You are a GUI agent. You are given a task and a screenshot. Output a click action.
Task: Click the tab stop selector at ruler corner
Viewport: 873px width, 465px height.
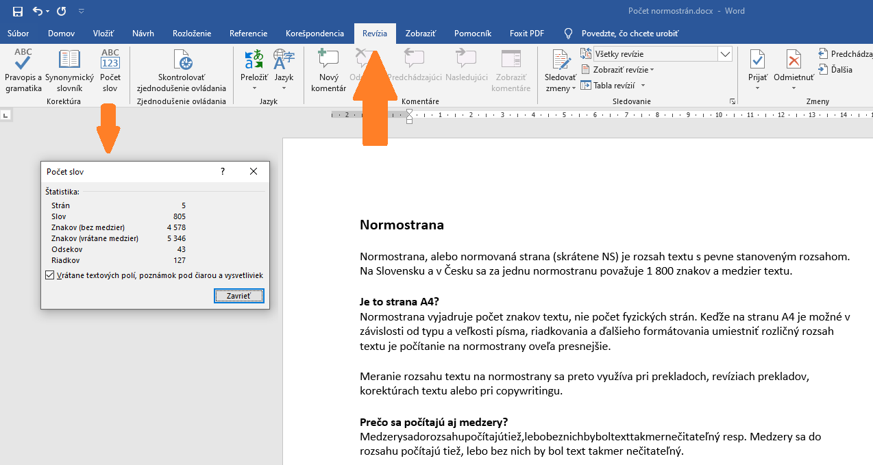[x=6, y=116]
